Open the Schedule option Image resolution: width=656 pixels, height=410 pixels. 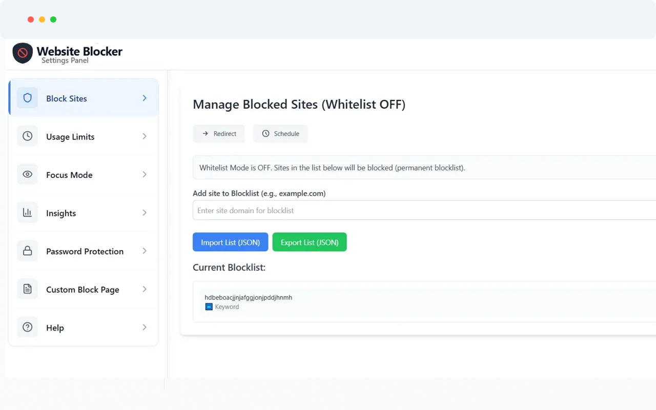[x=280, y=134]
